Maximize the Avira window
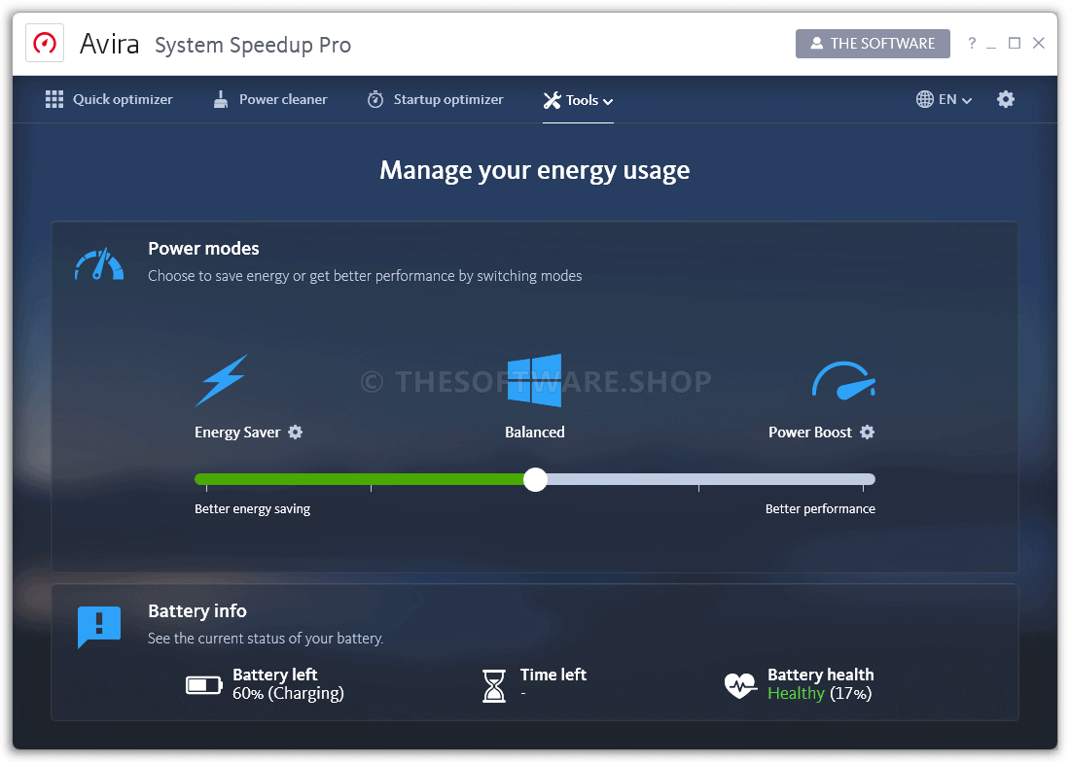Viewport: 1070px width, 762px height. point(1015,43)
